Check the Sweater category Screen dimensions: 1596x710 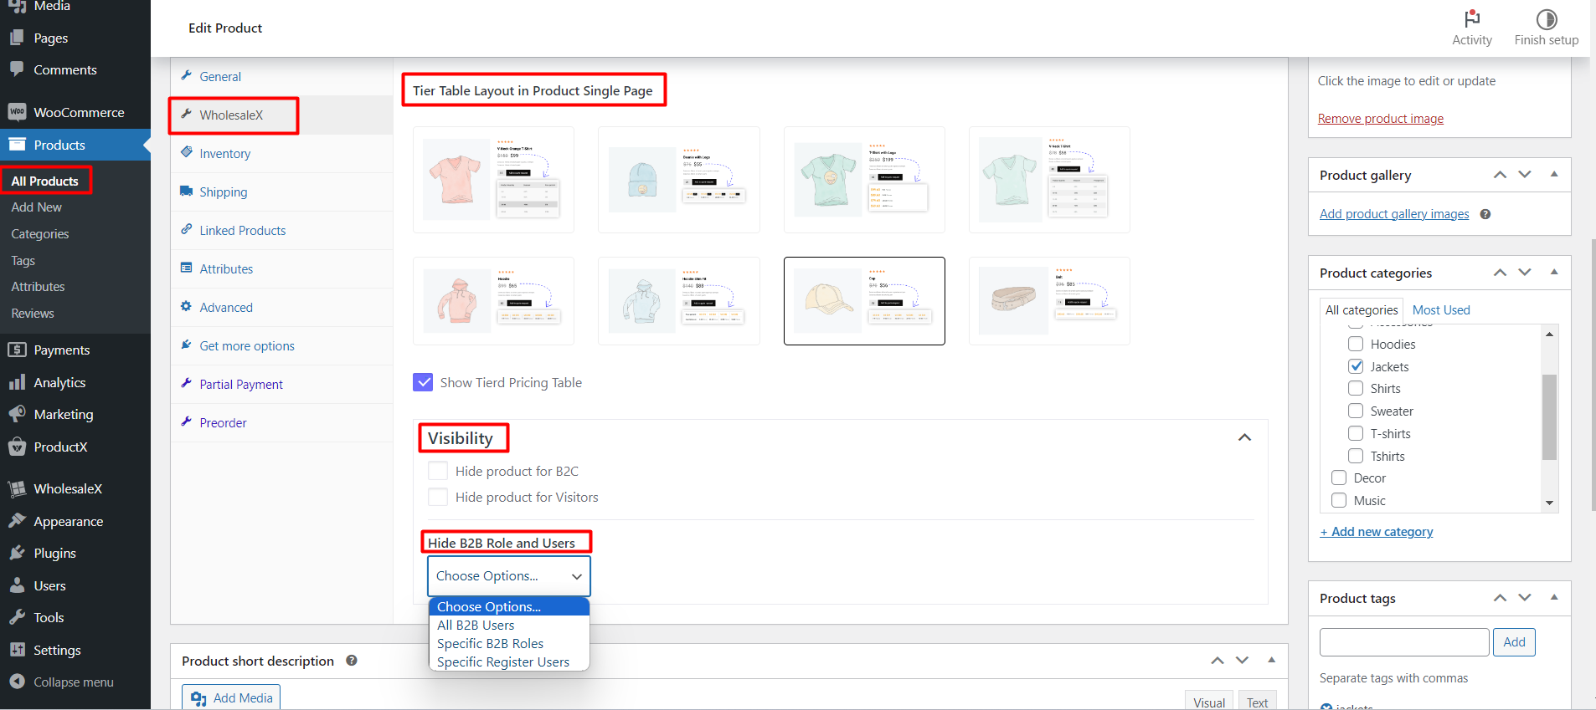click(x=1356, y=411)
